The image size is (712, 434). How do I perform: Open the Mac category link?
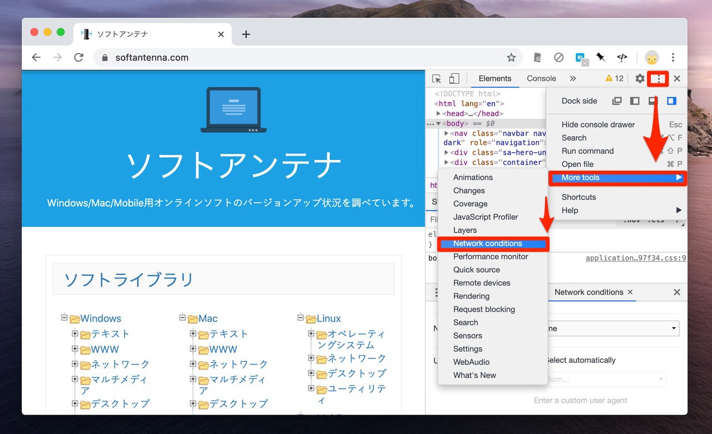[x=208, y=318]
